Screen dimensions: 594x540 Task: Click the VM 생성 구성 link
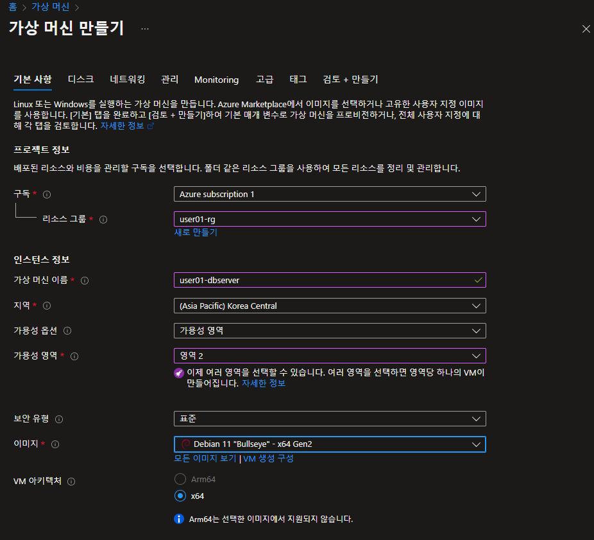point(268,458)
